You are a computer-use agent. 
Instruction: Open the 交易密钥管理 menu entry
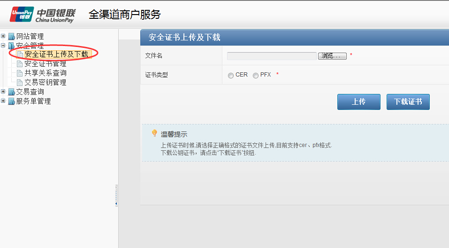pyautogui.click(x=46, y=83)
